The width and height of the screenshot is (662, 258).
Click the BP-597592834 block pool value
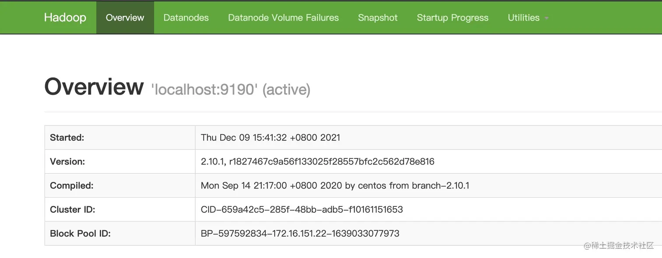click(x=300, y=234)
